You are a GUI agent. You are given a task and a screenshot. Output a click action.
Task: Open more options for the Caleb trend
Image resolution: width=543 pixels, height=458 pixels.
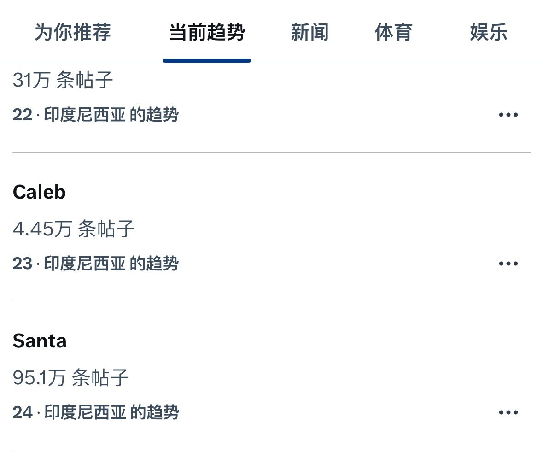pyautogui.click(x=508, y=264)
